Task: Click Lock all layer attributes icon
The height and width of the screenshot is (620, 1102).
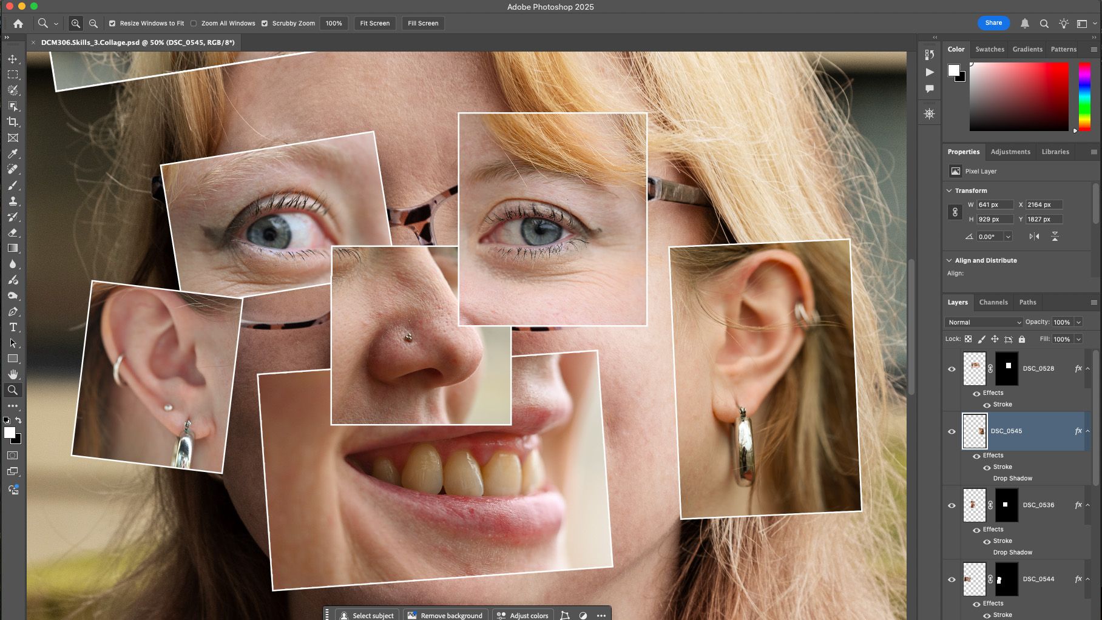Action: coord(1021,339)
